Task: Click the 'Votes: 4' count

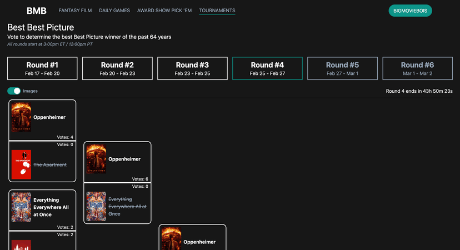Action: point(65,137)
